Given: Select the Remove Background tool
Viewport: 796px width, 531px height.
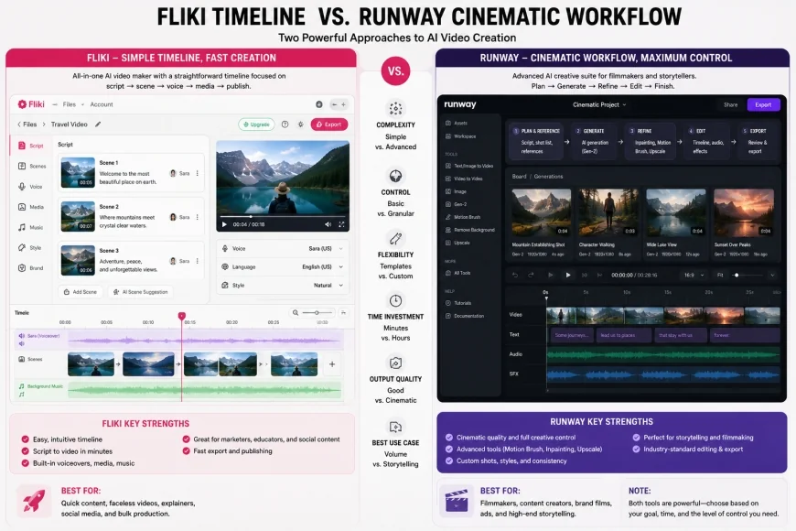Looking at the screenshot, I should point(469,230).
